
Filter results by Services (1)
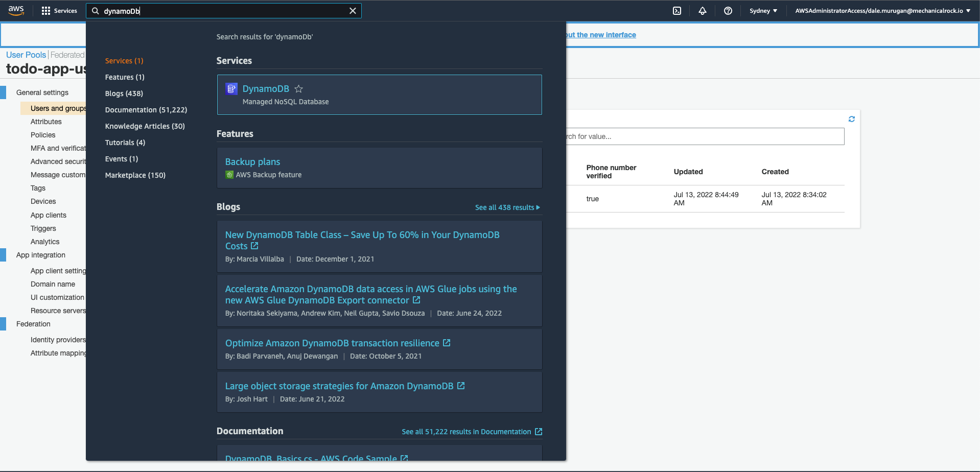pos(124,61)
